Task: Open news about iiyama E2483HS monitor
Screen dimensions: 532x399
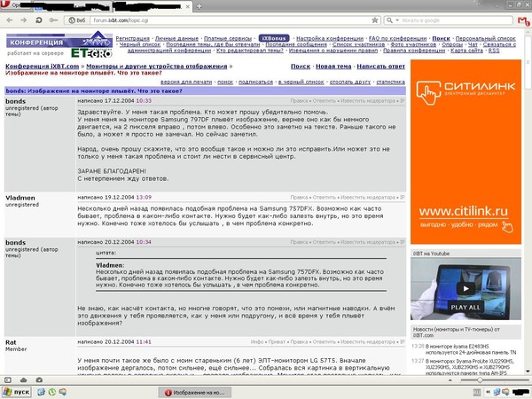Action: coord(471,349)
